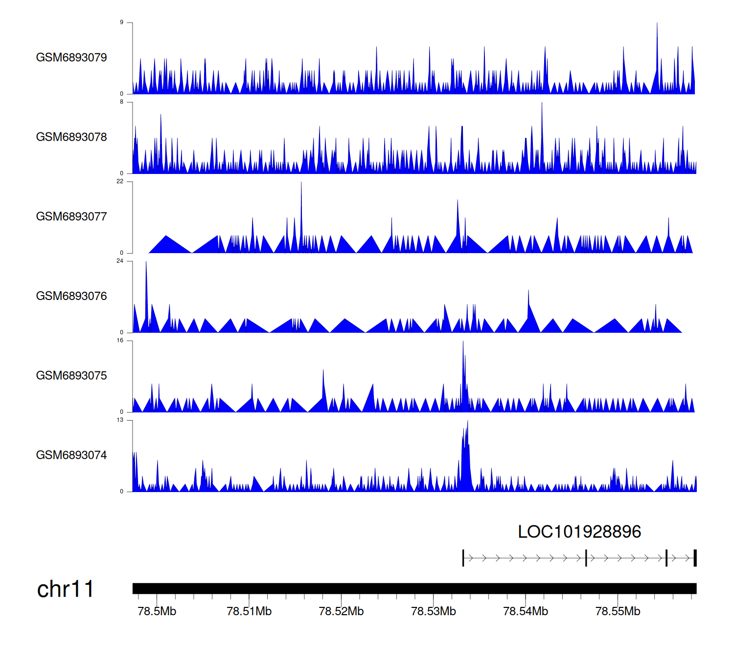The width and height of the screenshot is (734, 645).
Task: Click the 78.54Mb position label
Action: pos(526,611)
